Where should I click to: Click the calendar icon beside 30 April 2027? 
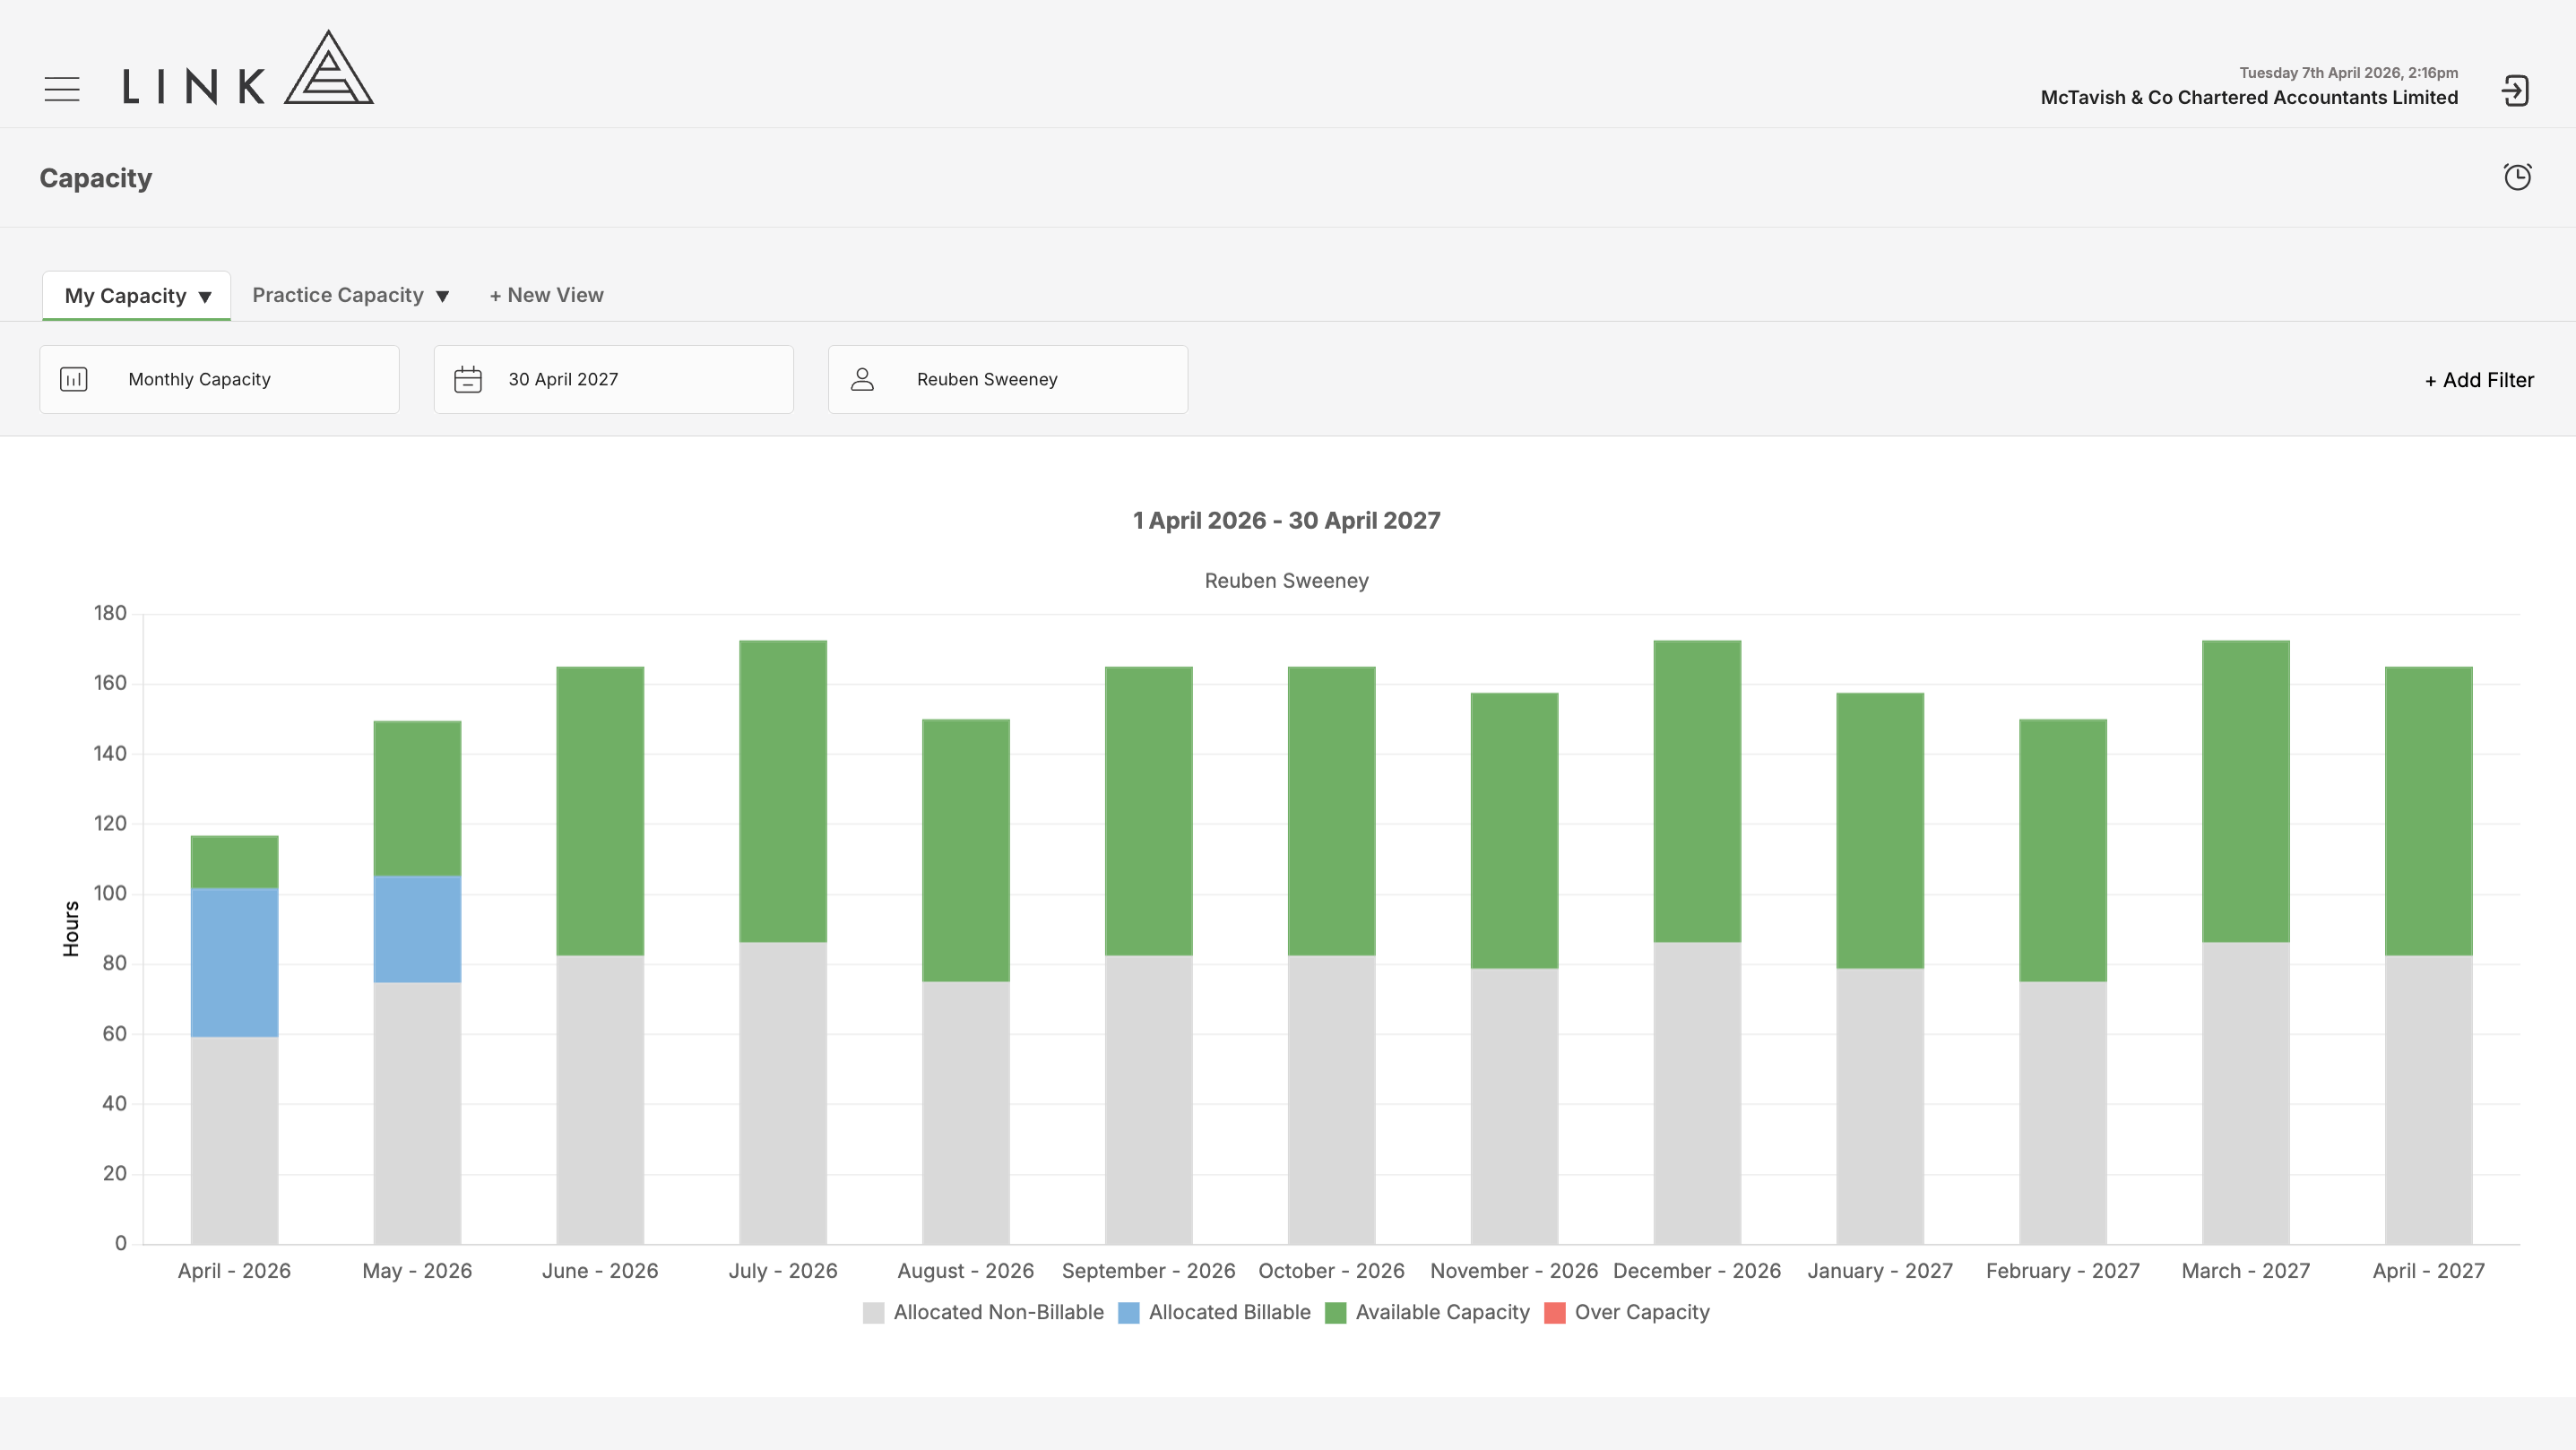[x=468, y=379]
